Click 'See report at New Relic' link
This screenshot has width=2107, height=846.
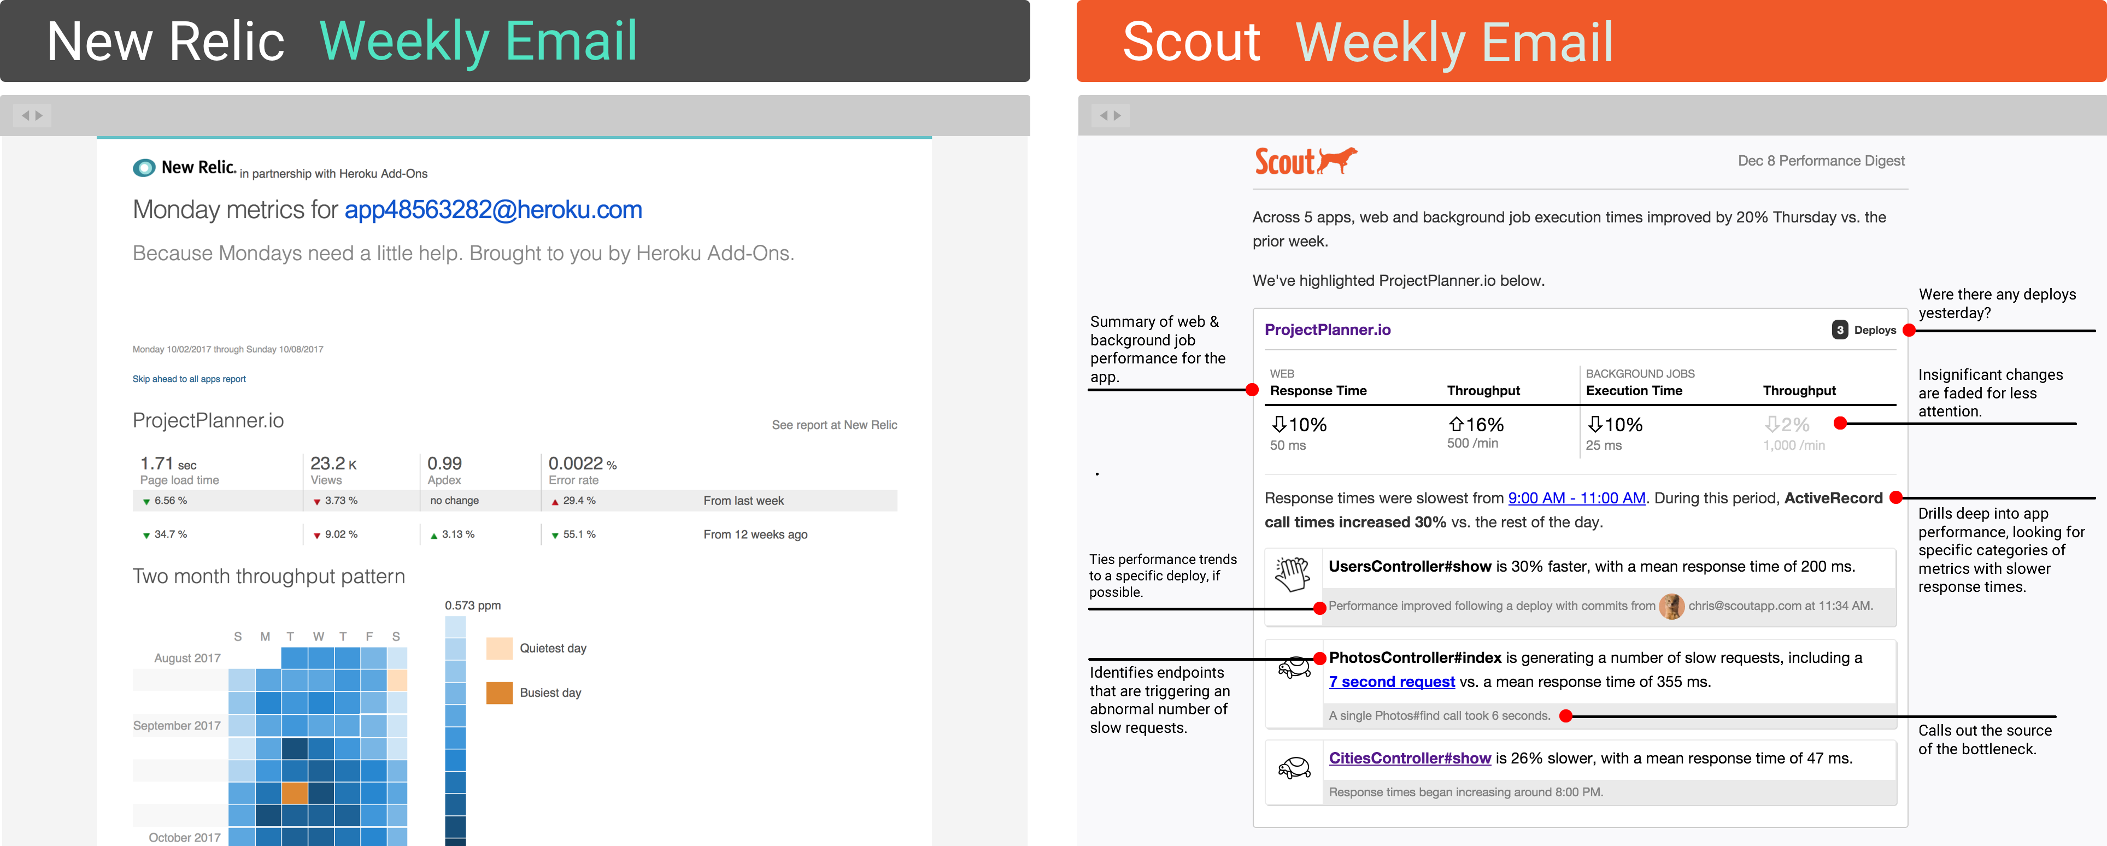pos(835,426)
